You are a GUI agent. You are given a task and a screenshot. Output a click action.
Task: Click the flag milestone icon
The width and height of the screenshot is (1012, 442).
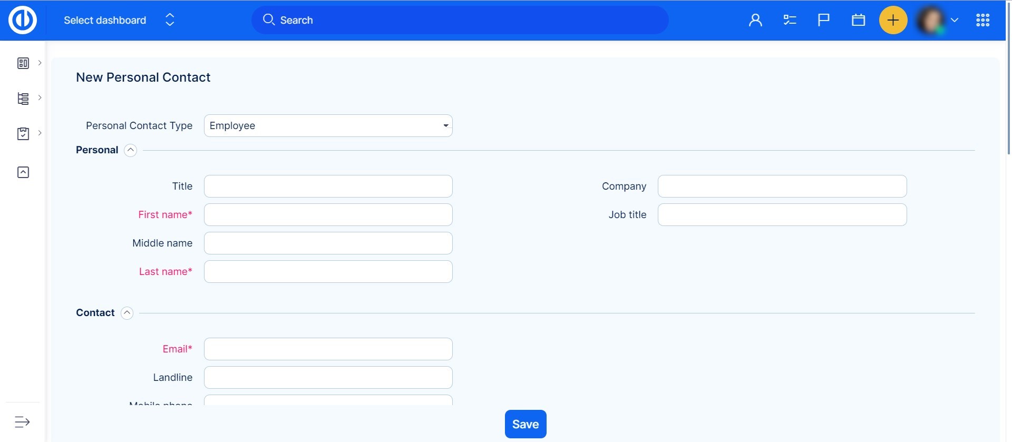[823, 20]
